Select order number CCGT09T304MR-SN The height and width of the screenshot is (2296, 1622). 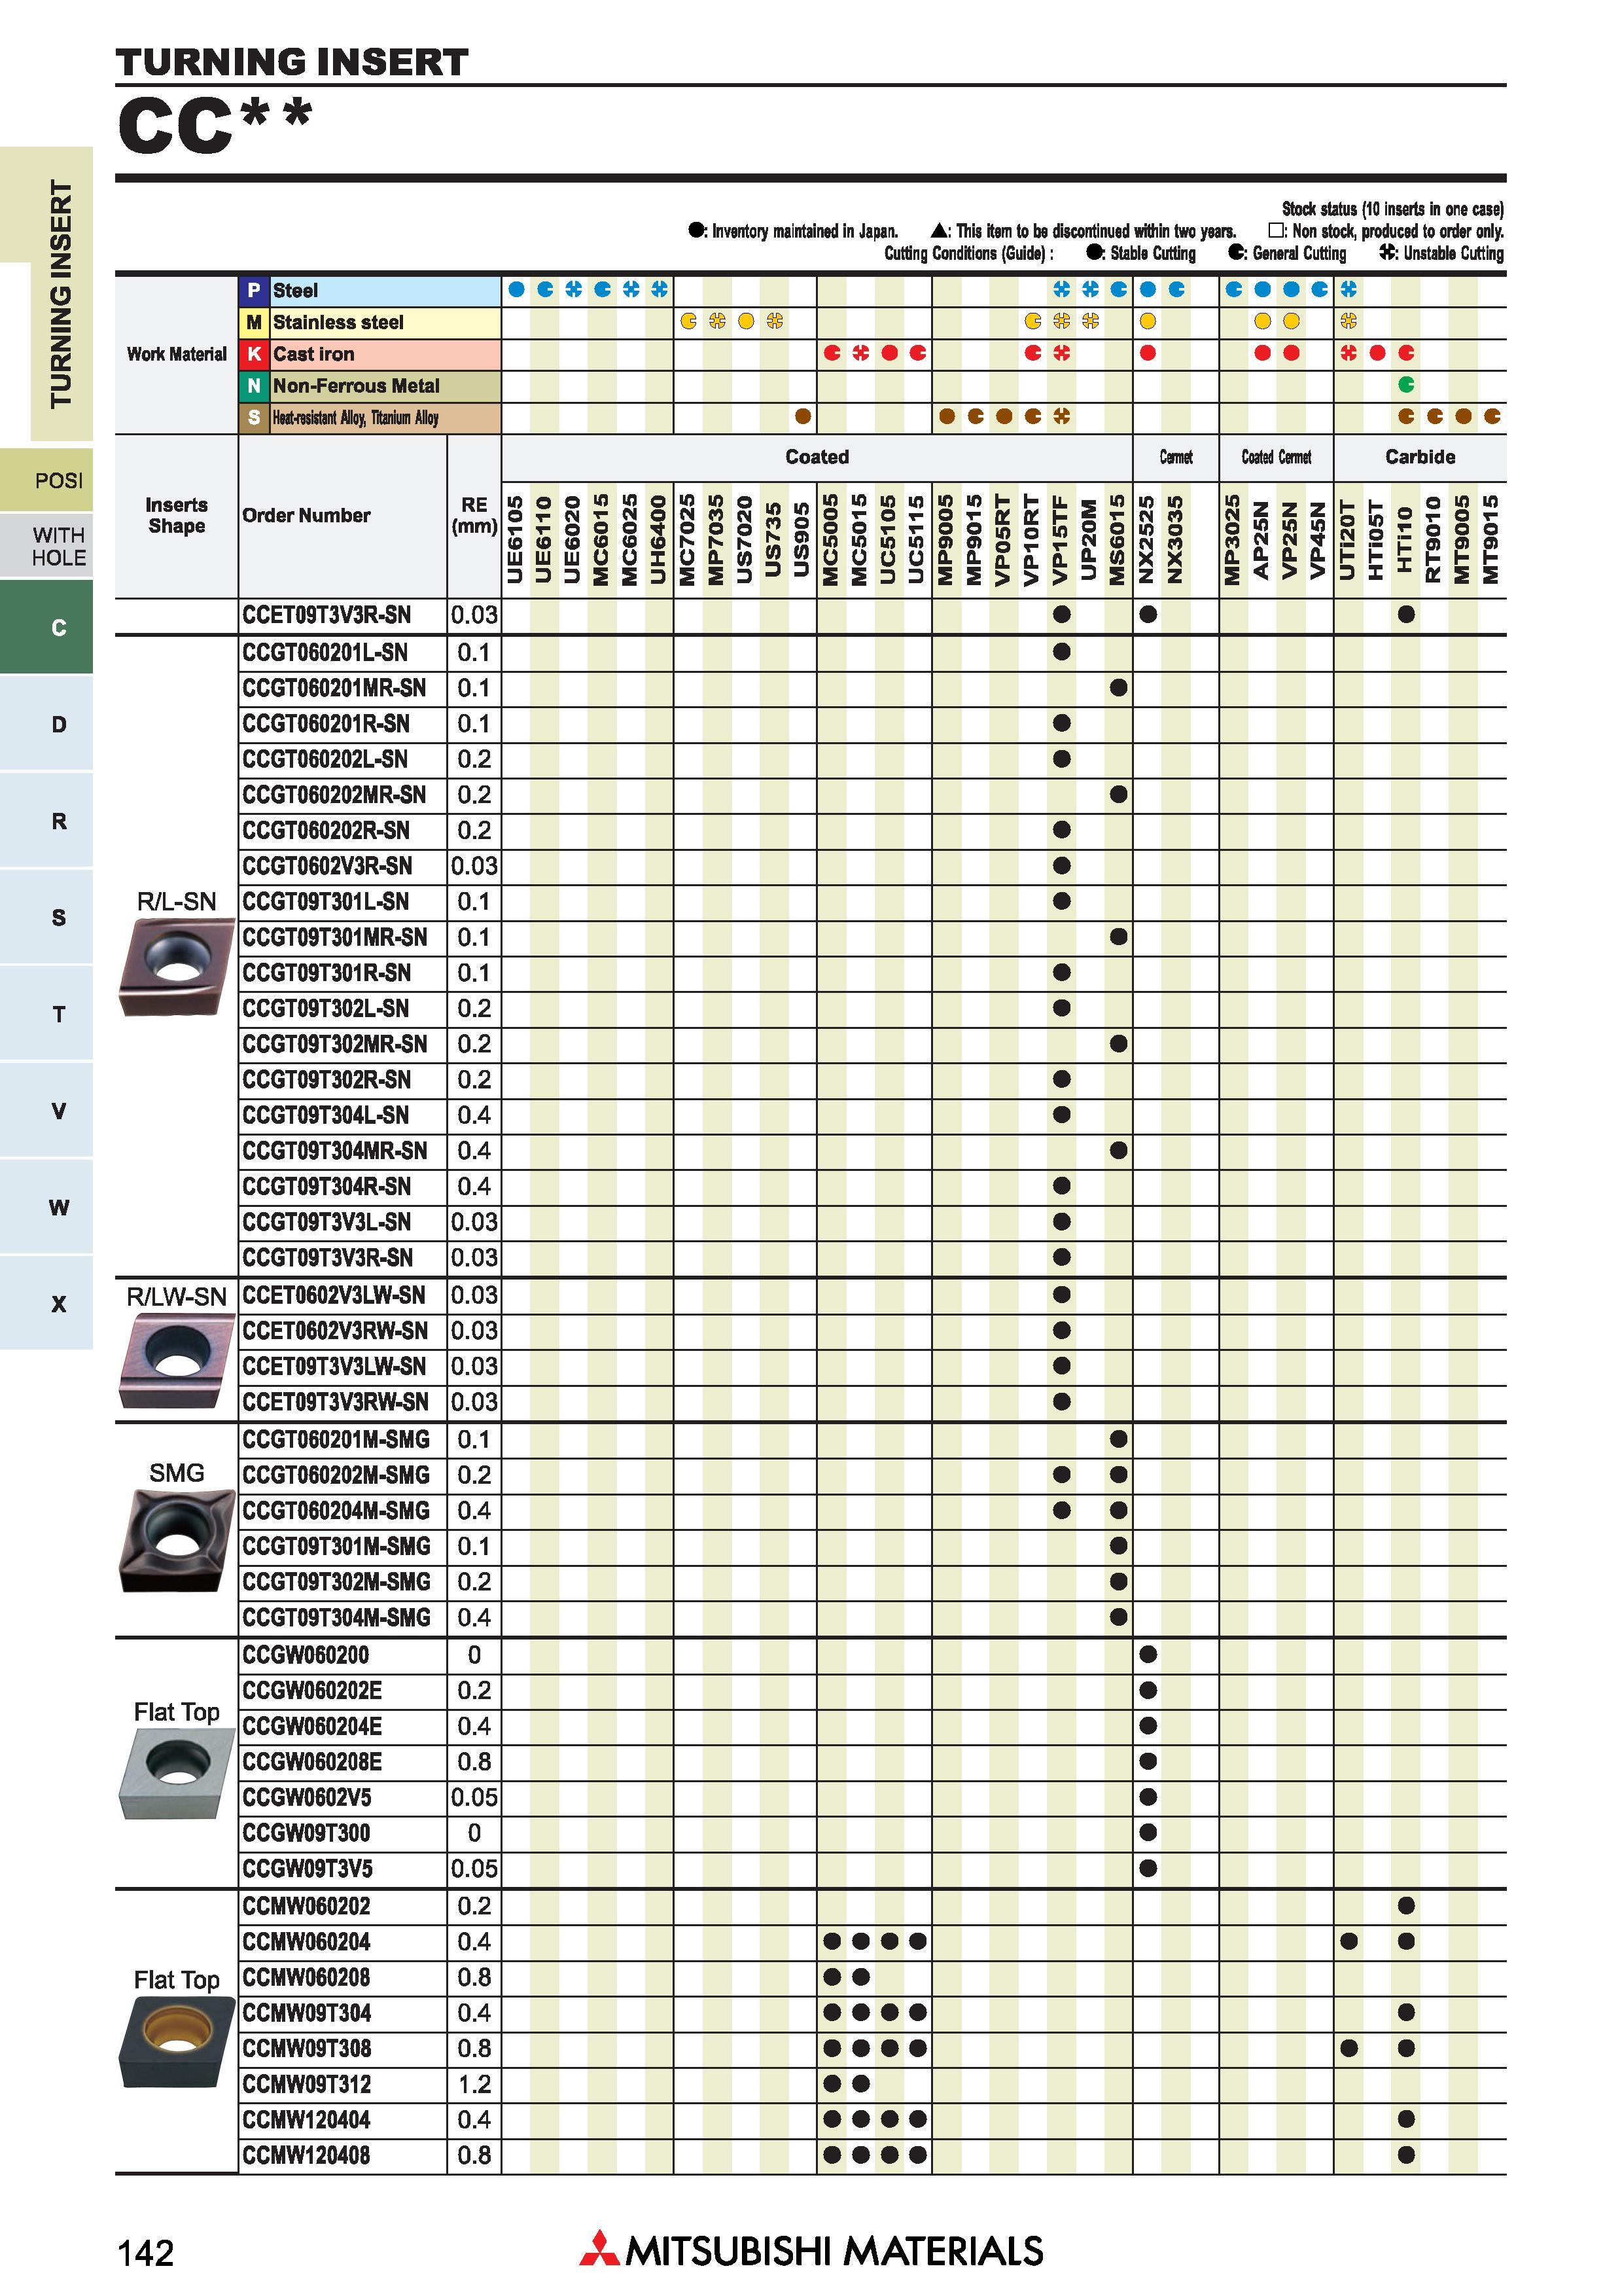point(335,1151)
